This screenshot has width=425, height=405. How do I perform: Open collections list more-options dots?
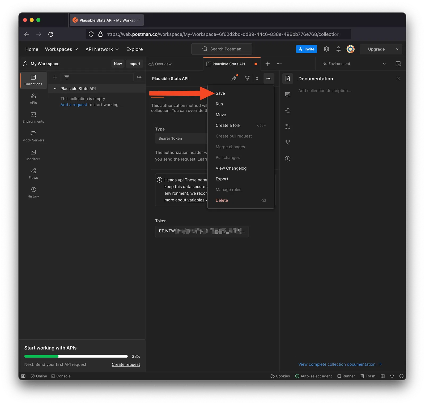click(x=139, y=77)
